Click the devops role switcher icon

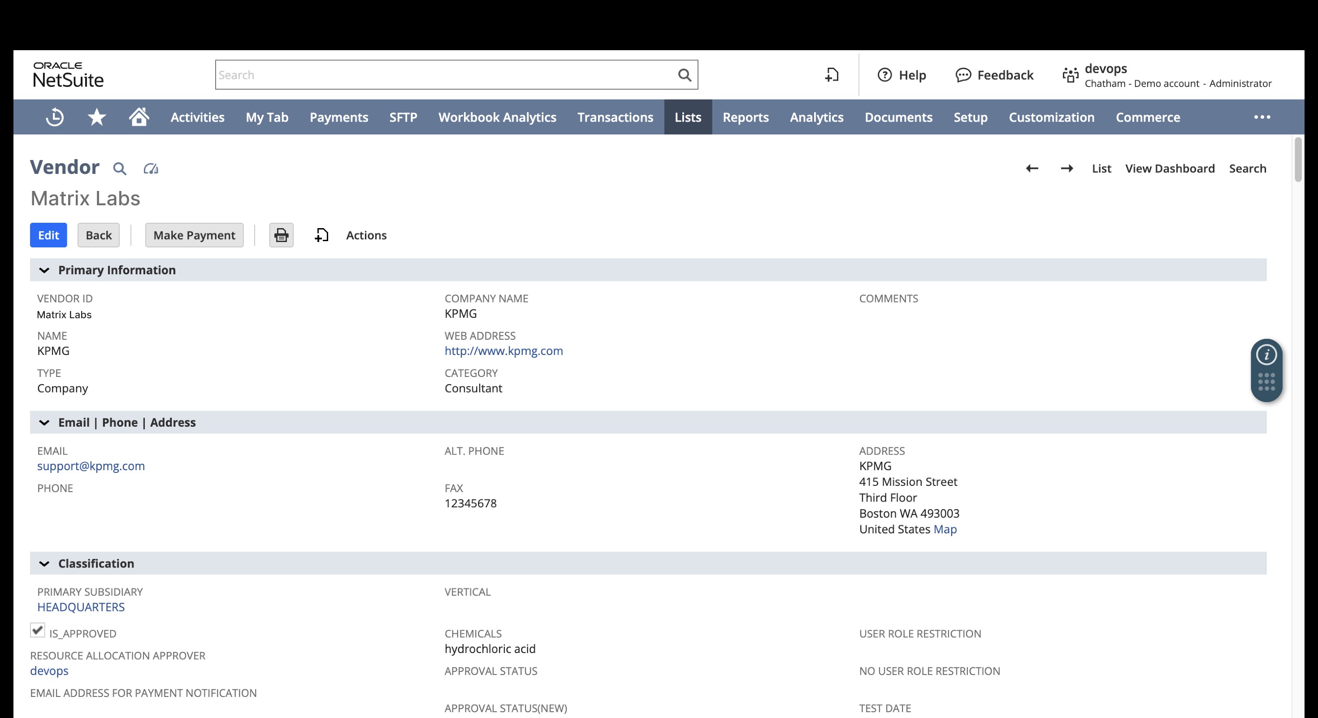coord(1071,75)
